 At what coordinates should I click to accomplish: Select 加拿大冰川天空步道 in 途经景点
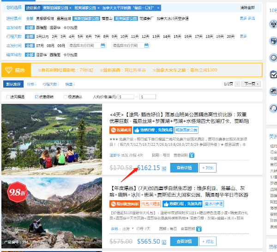pos(173,18)
